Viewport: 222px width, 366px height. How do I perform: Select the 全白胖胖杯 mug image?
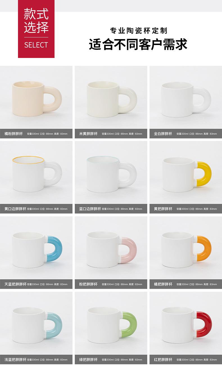pos(186,97)
